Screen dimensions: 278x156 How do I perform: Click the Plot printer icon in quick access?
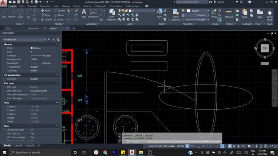(36, 2)
